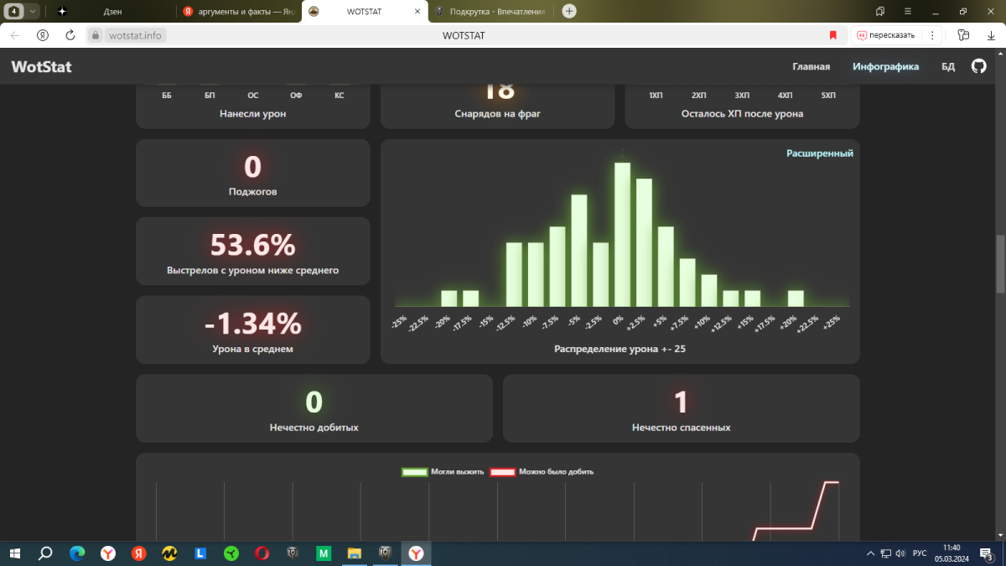Go back to the previous page

tap(15, 35)
